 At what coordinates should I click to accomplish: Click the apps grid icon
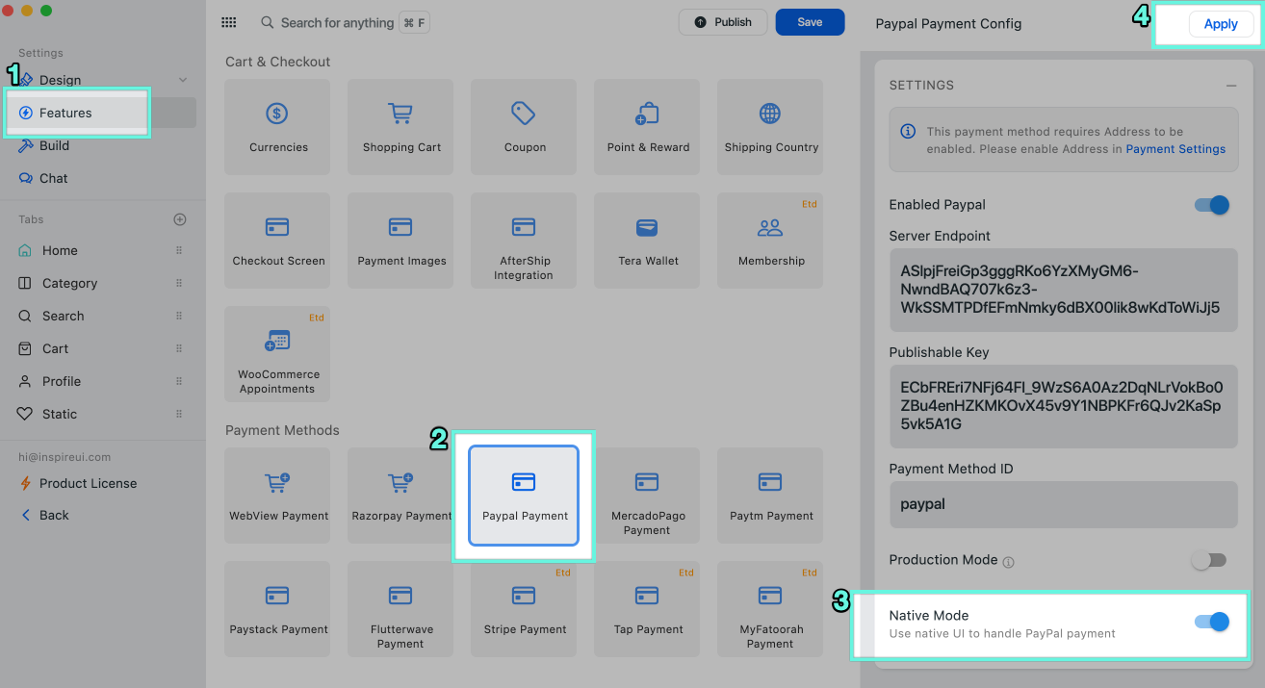click(229, 22)
